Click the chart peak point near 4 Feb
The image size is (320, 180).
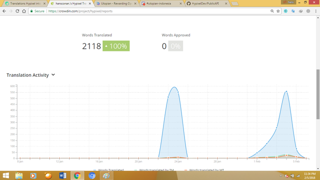coord(286,92)
